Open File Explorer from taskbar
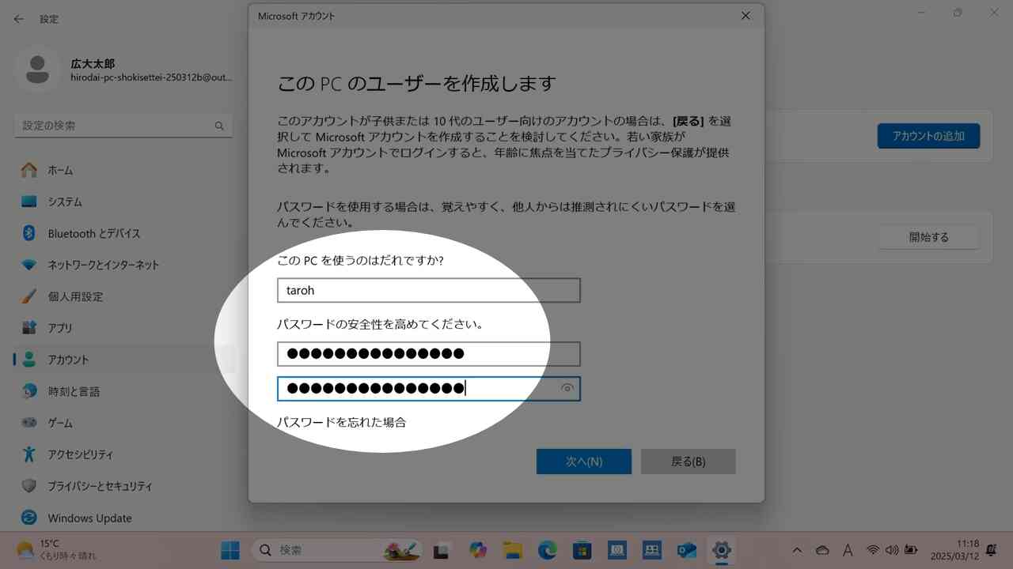 coord(512,550)
